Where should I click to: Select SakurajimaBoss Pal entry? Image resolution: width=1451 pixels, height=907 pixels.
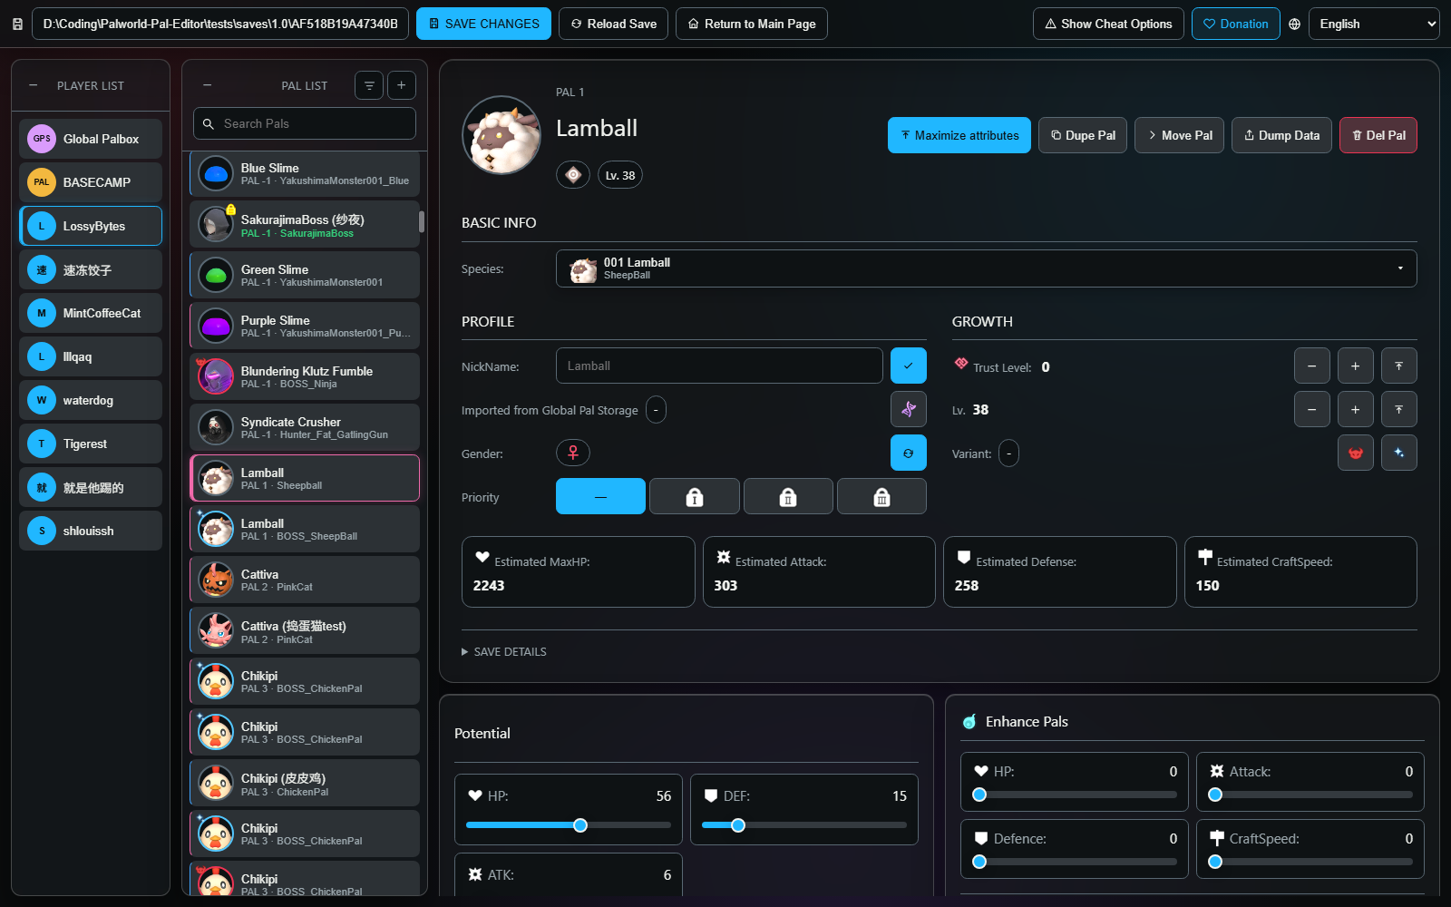coord(305,224)
